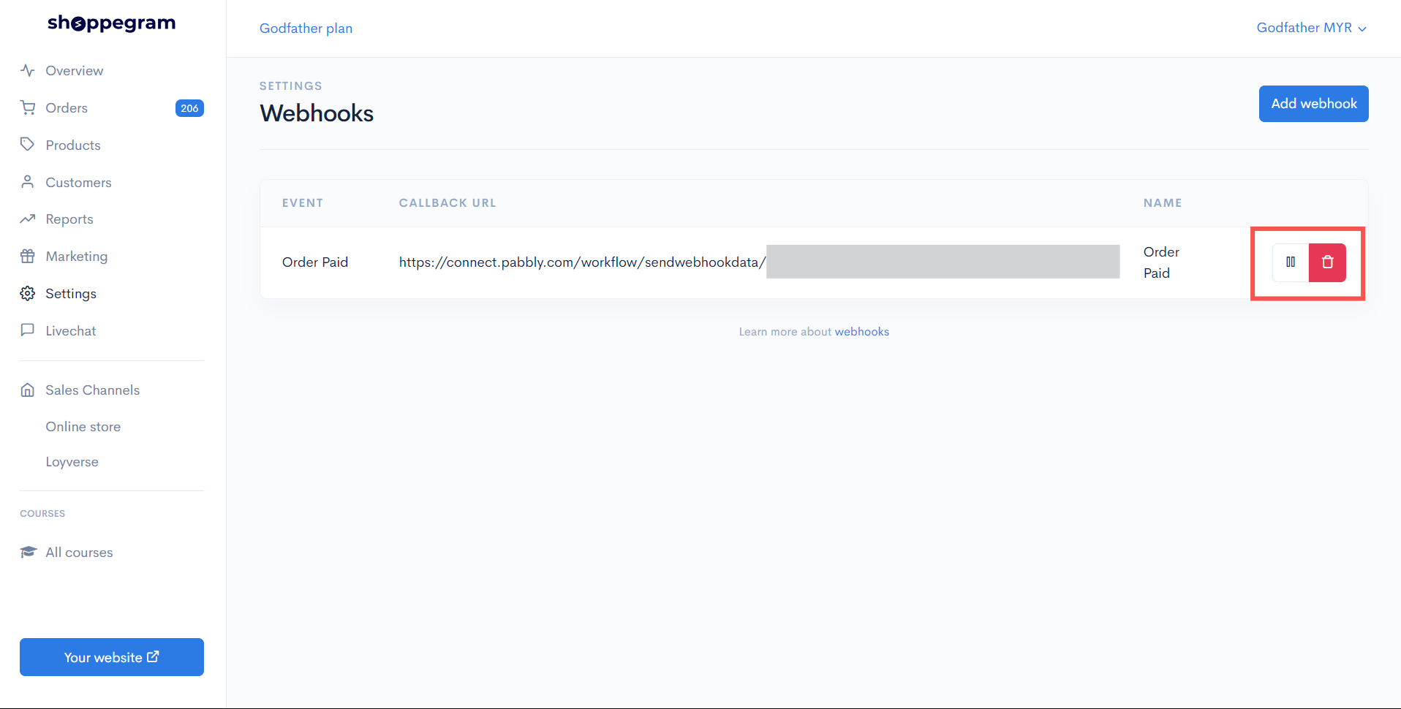Open All courses
The image size is (1401, 709).
(x=79, y=553)
